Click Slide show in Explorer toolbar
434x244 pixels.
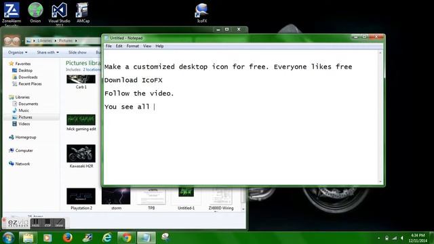pos(77,52)
